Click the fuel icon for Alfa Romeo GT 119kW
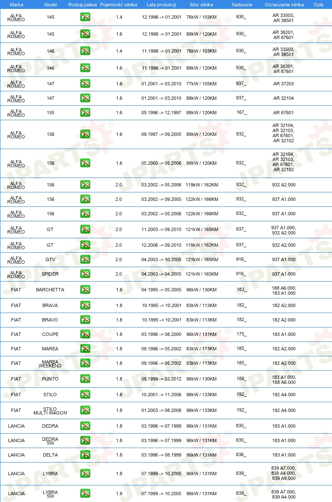Viewport: 332px width, 502px height. [85, 245]
